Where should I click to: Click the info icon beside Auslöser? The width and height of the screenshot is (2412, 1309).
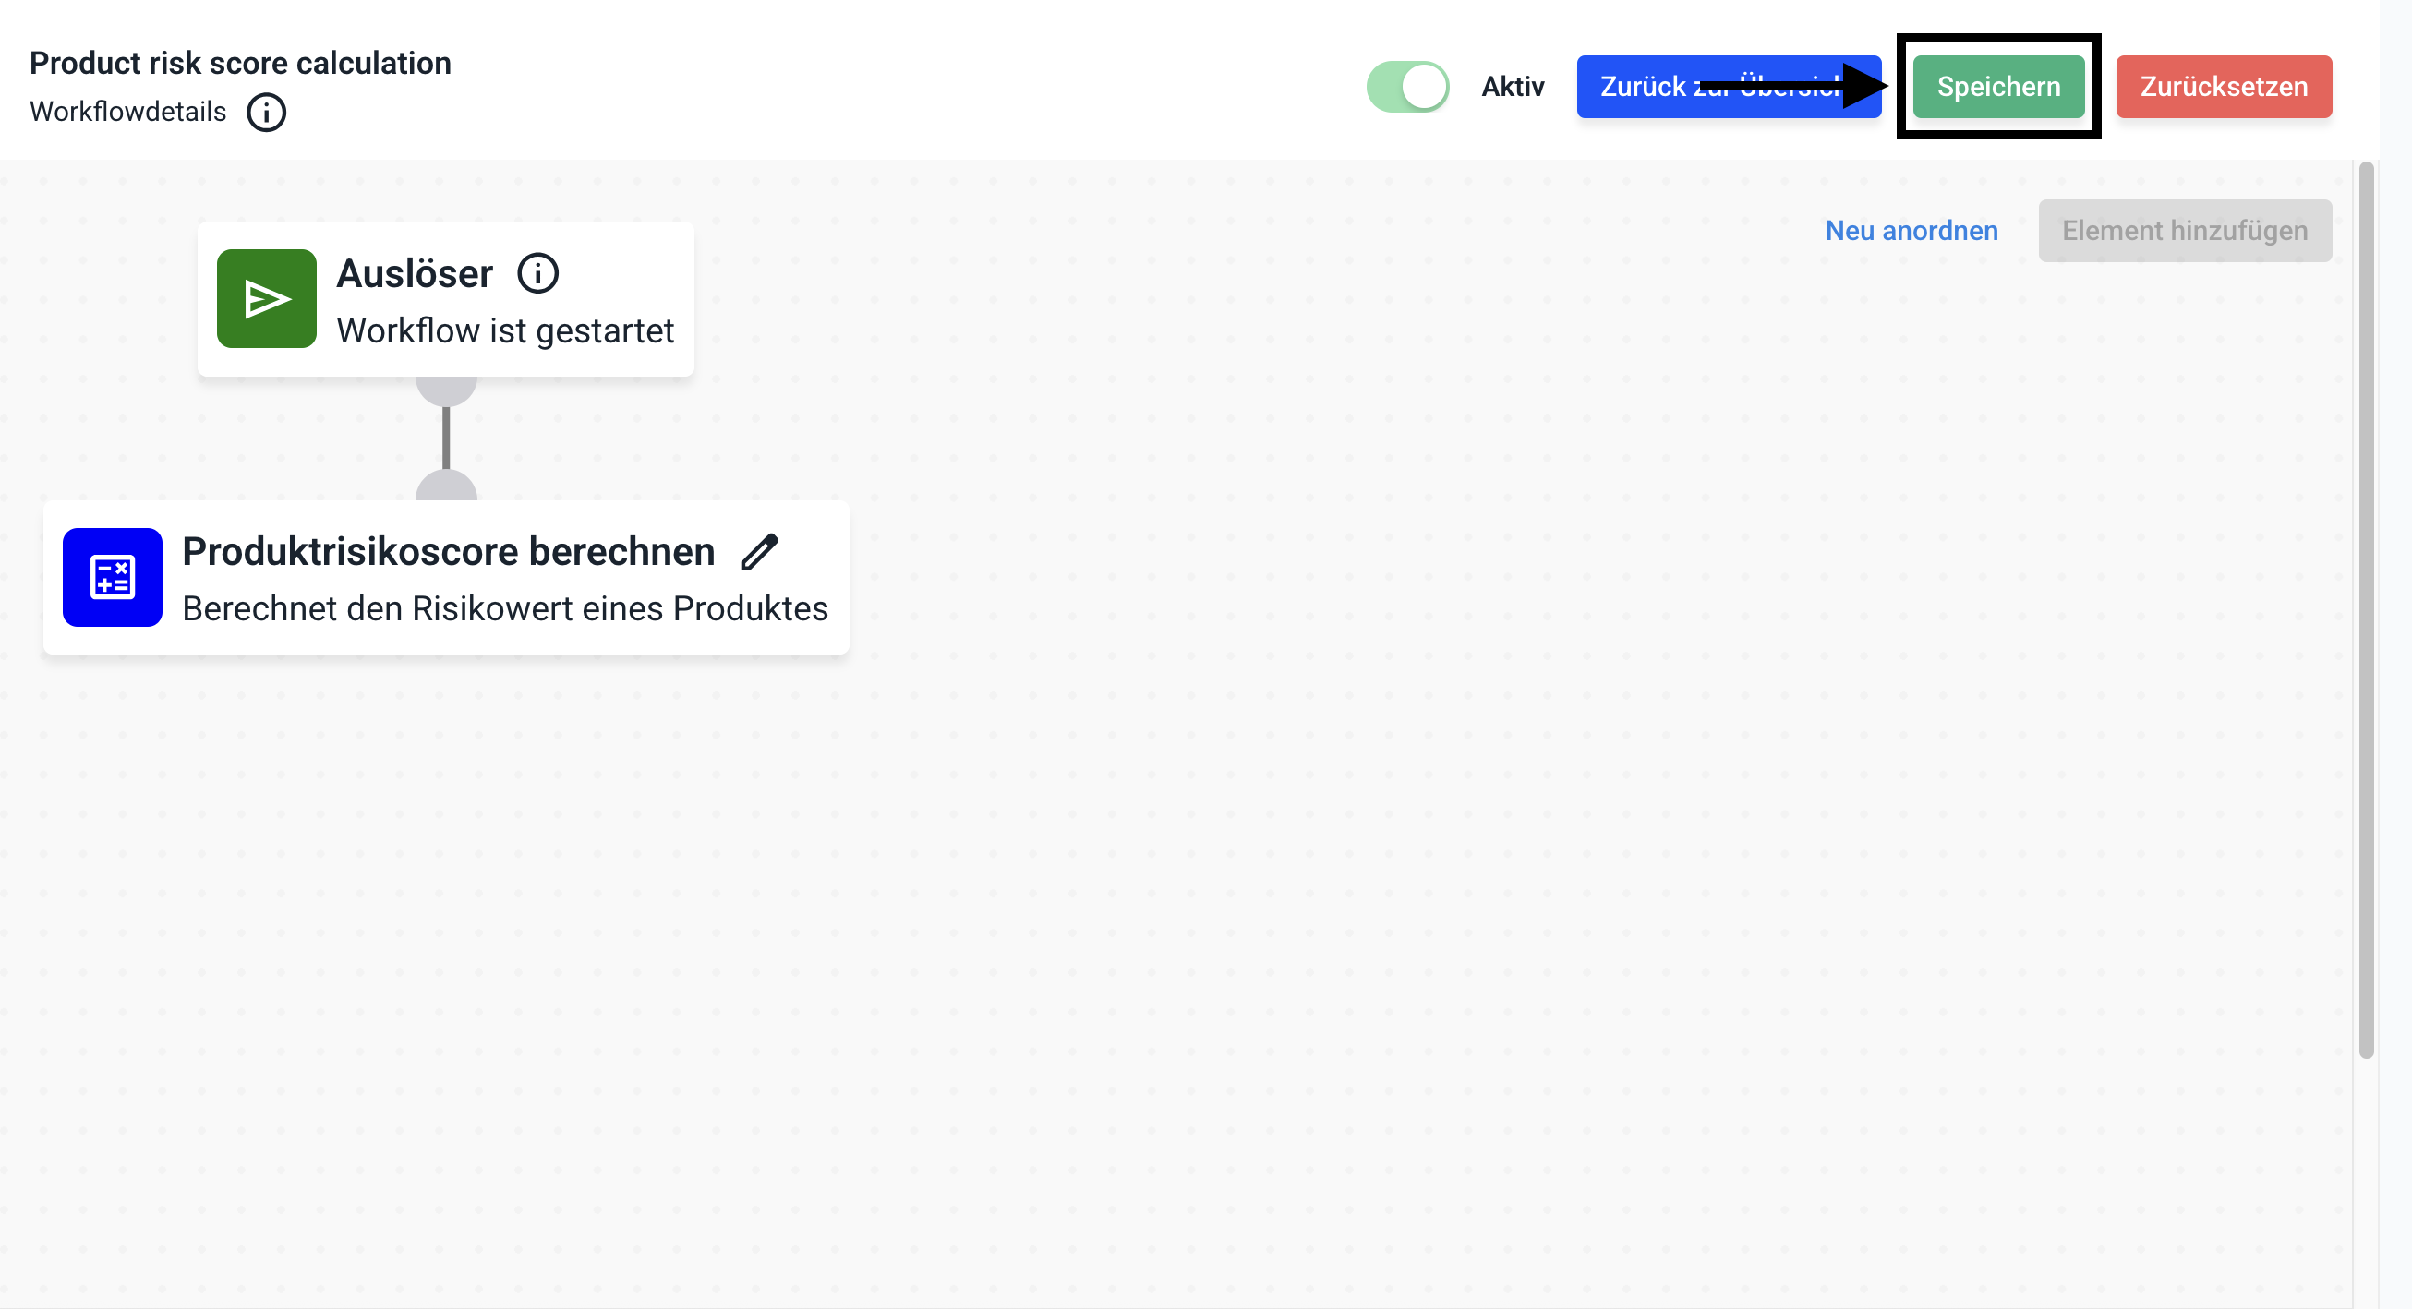(538, 274)
